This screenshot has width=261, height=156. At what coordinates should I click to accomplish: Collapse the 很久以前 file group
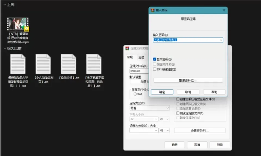(5, 48)
